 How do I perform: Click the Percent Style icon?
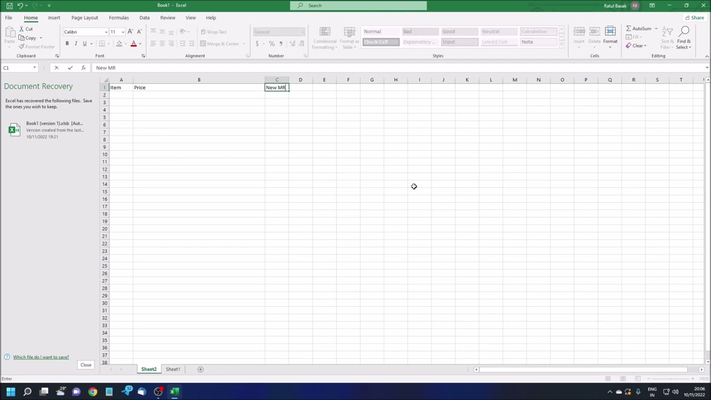click(x=272, y=43)
